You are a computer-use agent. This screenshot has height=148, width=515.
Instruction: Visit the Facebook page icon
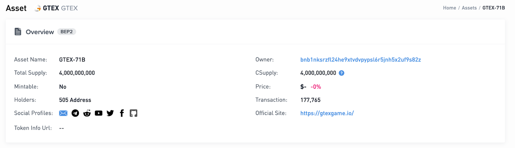tap(122, 113)
